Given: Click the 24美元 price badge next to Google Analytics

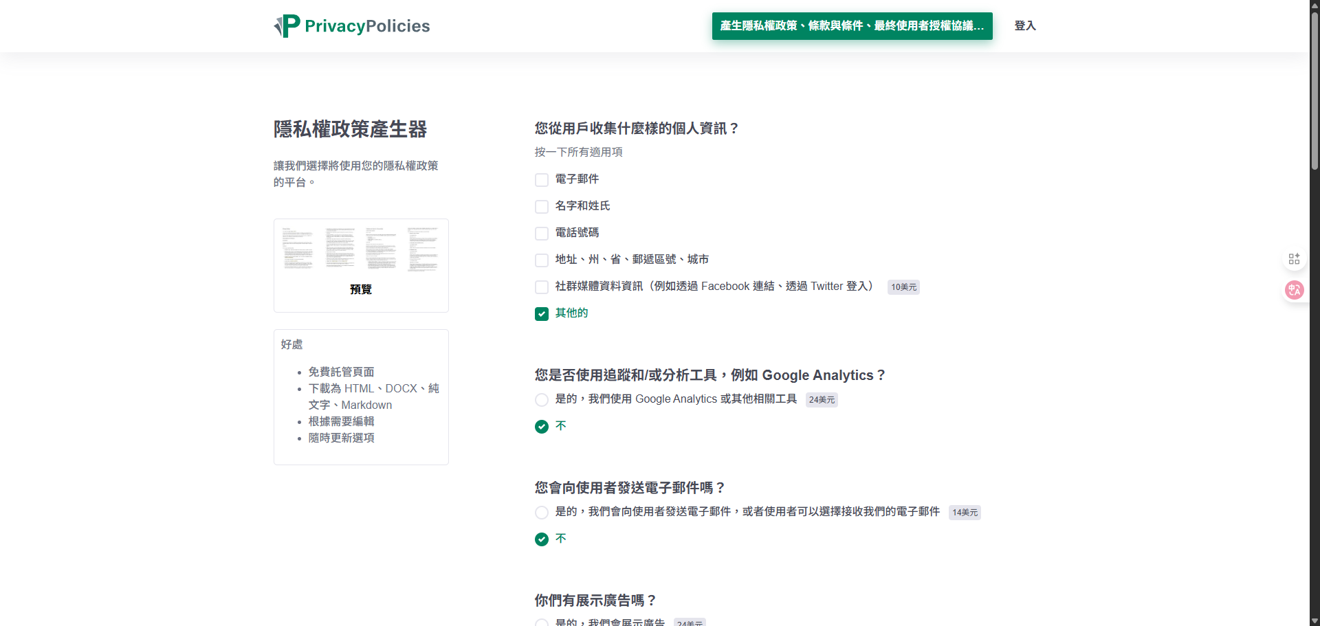Looking at the screenshot, I should pos(822,399).
